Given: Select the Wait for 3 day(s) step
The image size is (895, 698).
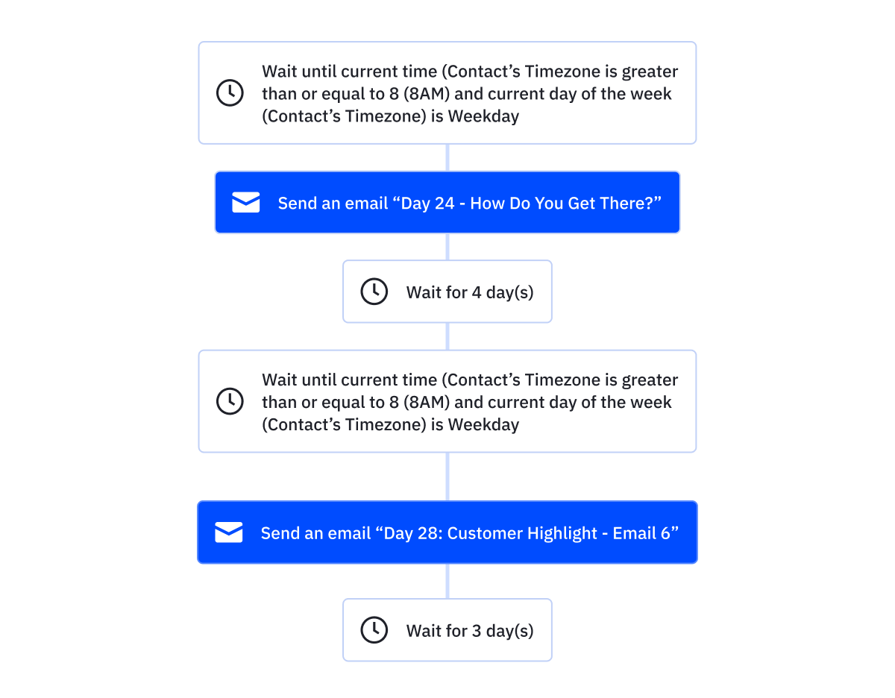Looking at the screenshot, I should click(x=447, y=630).
